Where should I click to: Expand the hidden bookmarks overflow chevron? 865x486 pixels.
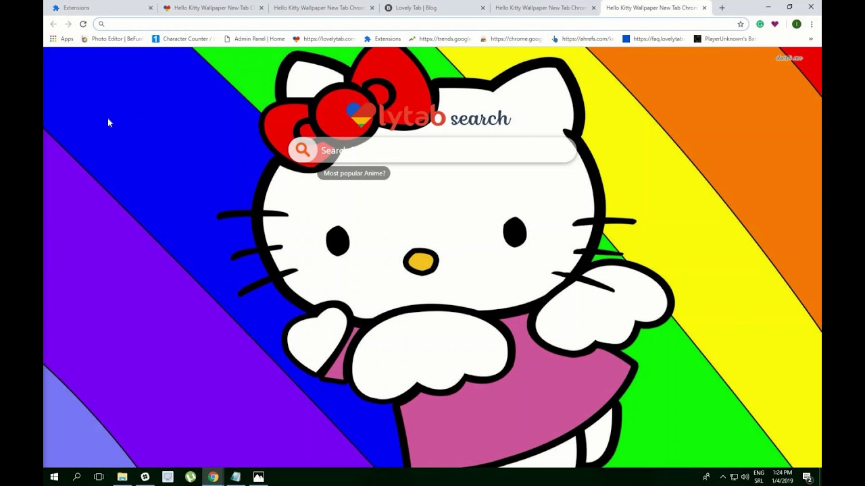pos(811,39)
